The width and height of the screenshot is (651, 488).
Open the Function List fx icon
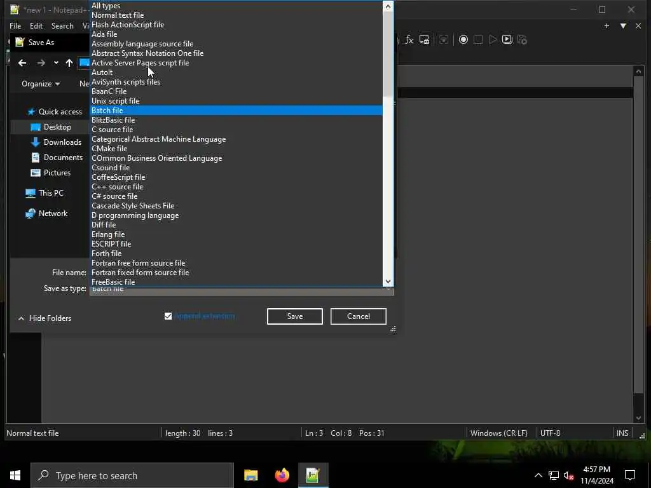click(409, 39)
